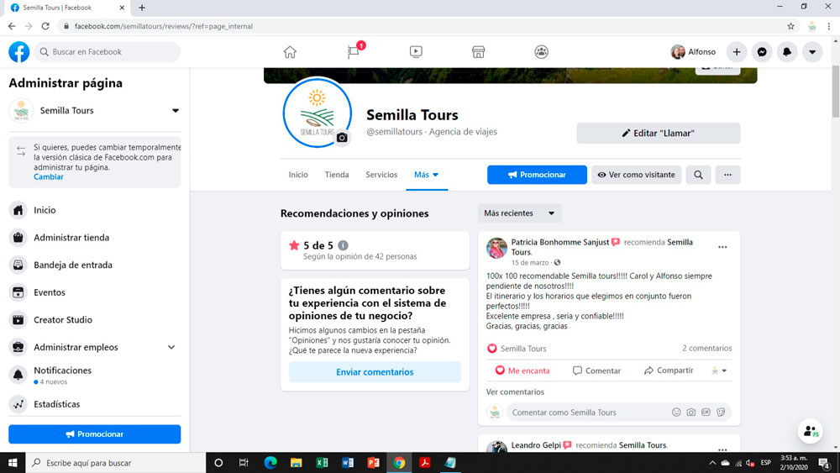Click the blue Promocionar button in sidebar
Viewport: 840px width, 473px height.
(x=94, y=434)
